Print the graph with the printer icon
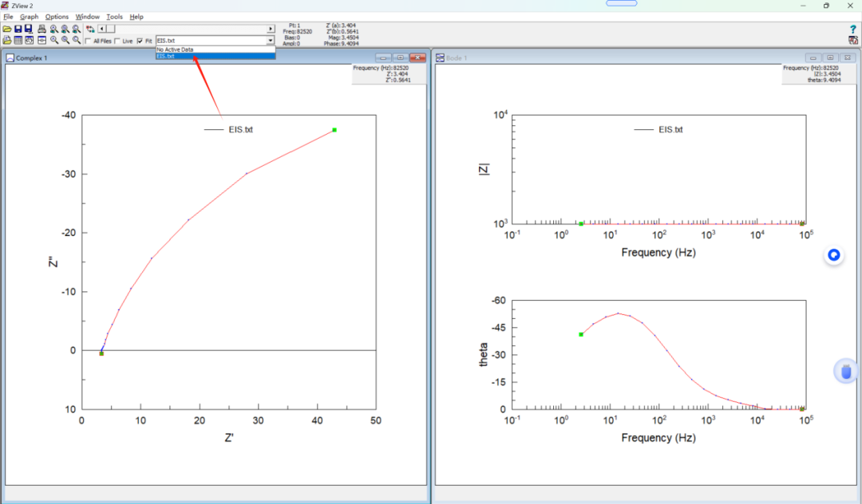This screenshot has height=504, width=862. pos(42,29)
